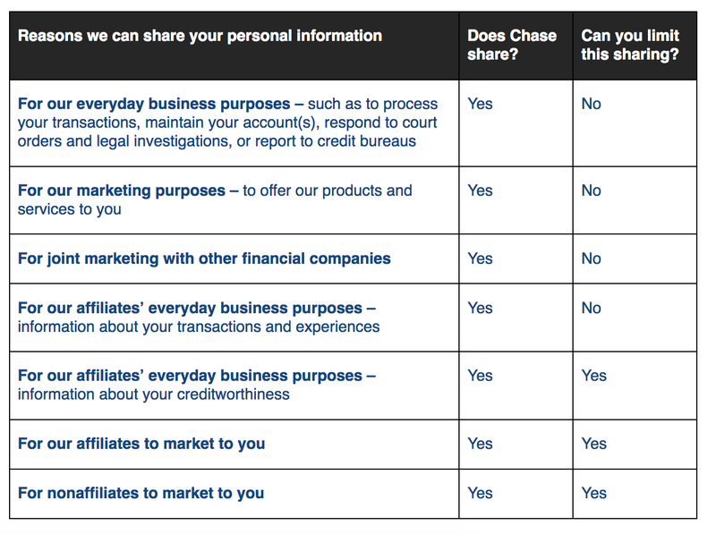The image size is (716, 534).
Task: Select 'For our affiliates to market to you'
Action: (141, 443)
